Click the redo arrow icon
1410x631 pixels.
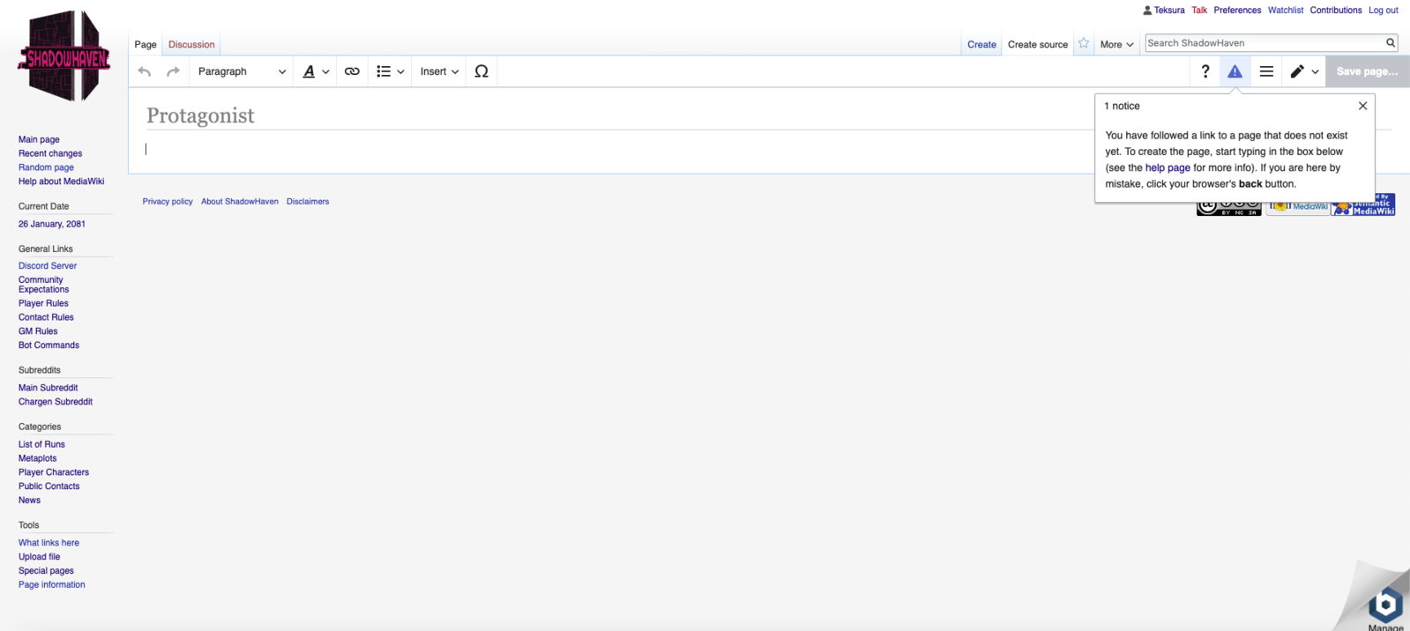pos(174,71)
